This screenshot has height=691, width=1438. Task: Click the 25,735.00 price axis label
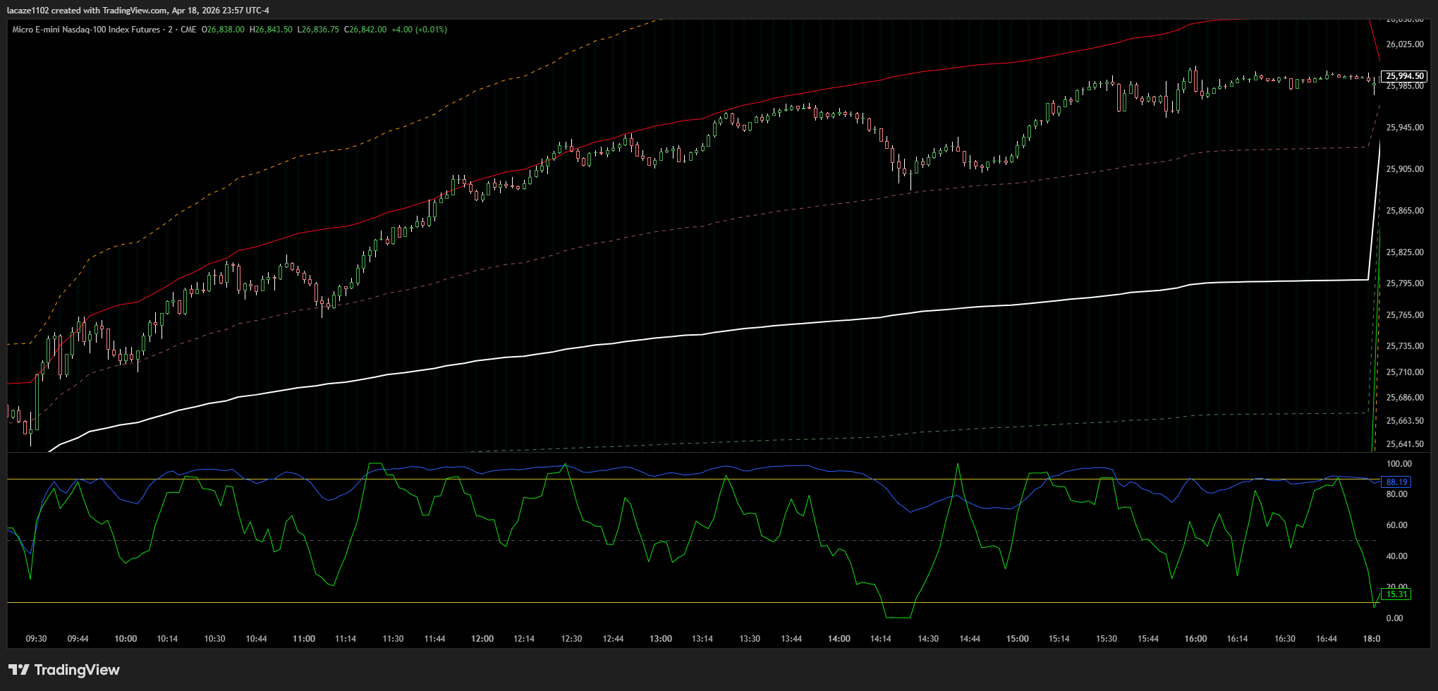pyautogui.click(x=1405, y=346)
